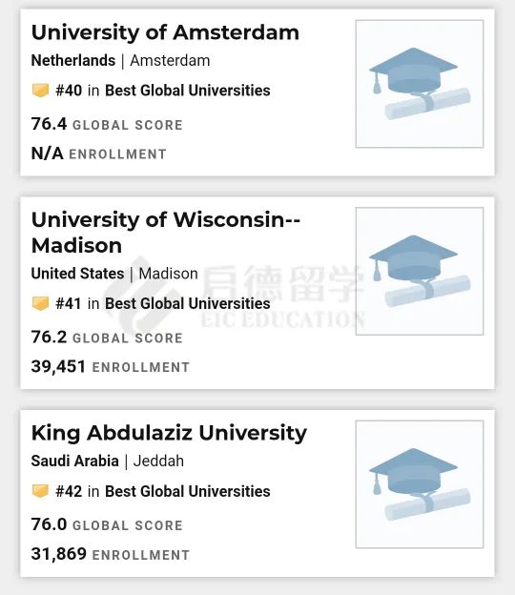Click the gold badge icon beside #40
The width and height of the screenshot is (515, 595).
tap(40, 91)
